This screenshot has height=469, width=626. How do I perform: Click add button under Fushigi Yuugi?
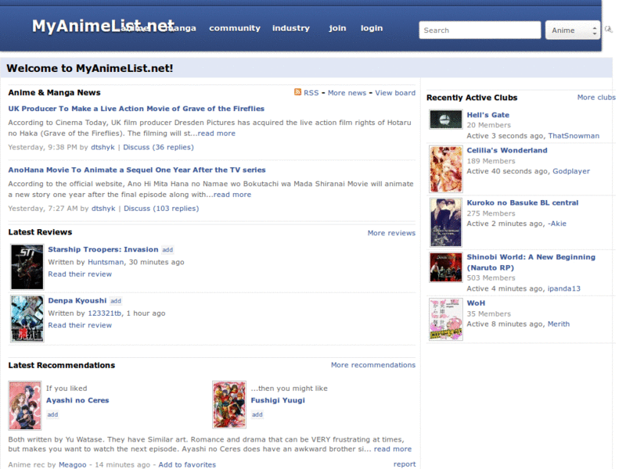pyautogui.click(x=257, y=414)
